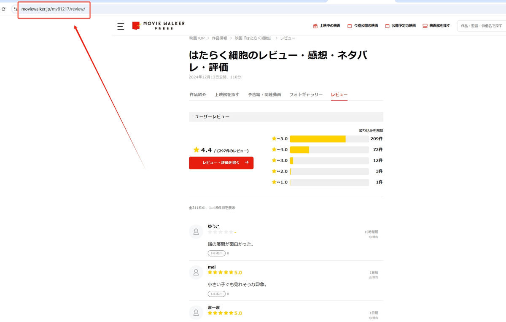Click 映画TOP breadcrumb link
Viewport: 506px width, 322px height.
point(197,38)
